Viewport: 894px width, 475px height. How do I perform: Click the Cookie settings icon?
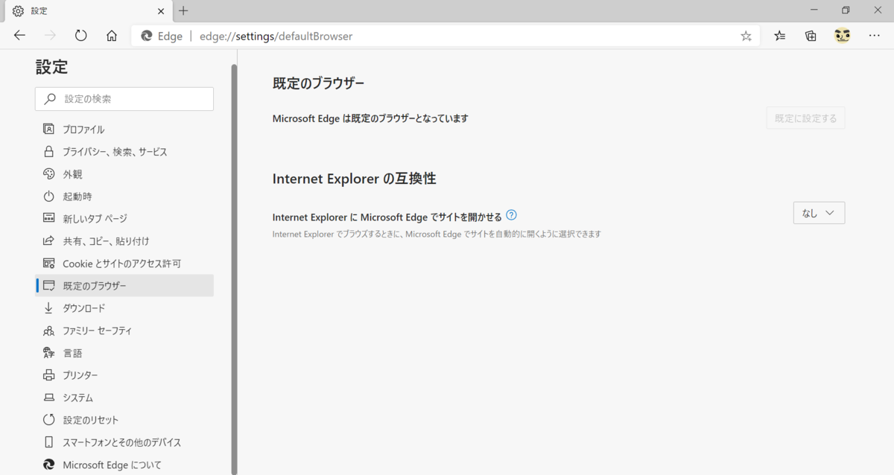click(48, 263)
